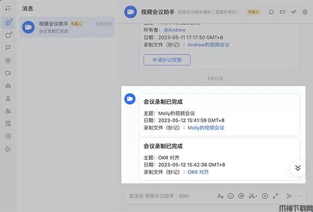Collapse the left sidebar navigation
Viewport: 313px width, 212px height.
tap(8, 9)
